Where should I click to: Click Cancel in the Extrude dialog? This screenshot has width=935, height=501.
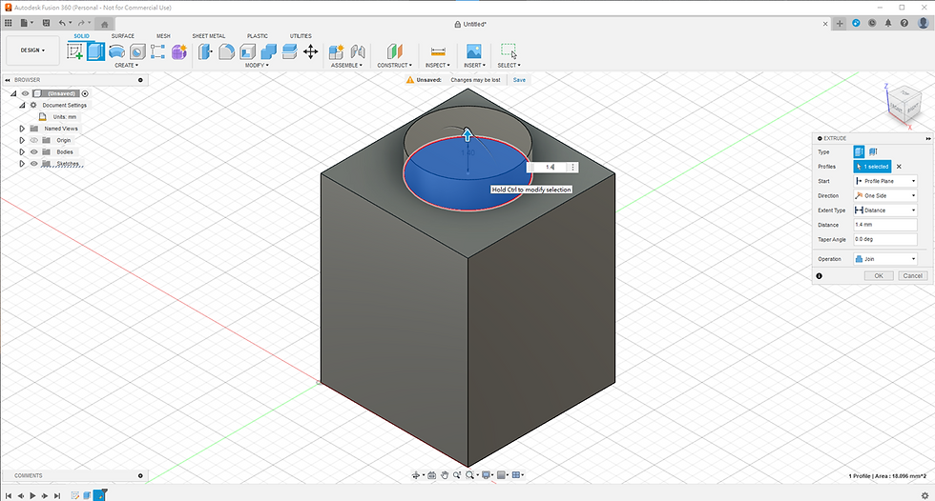pos(912,275)
